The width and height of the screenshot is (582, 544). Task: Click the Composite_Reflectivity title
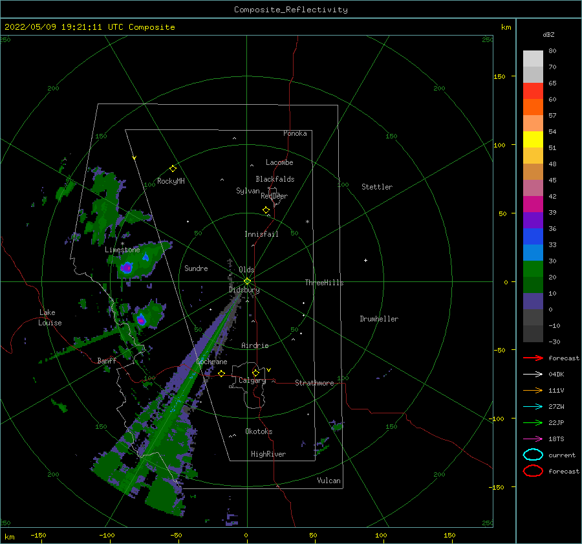point(290,10)
